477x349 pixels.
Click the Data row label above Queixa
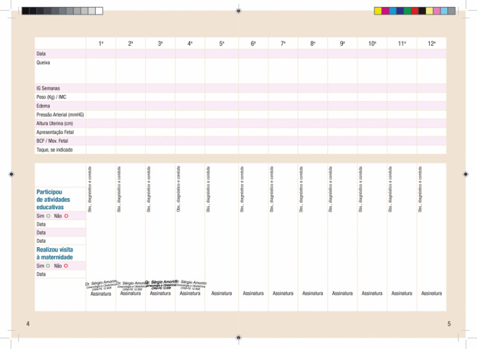[x=41, y=54]
